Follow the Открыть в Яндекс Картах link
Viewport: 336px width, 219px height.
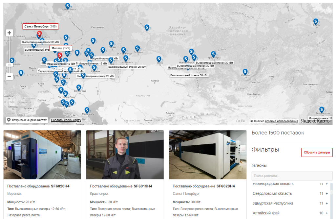[27, 120]
